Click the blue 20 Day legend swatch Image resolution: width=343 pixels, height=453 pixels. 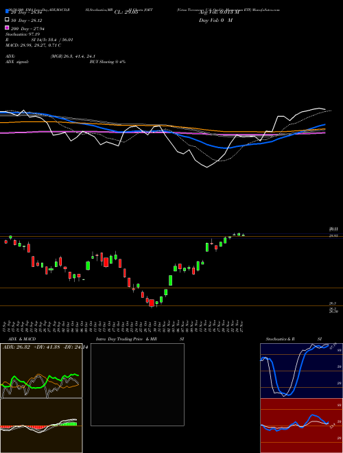coord(7,12)
